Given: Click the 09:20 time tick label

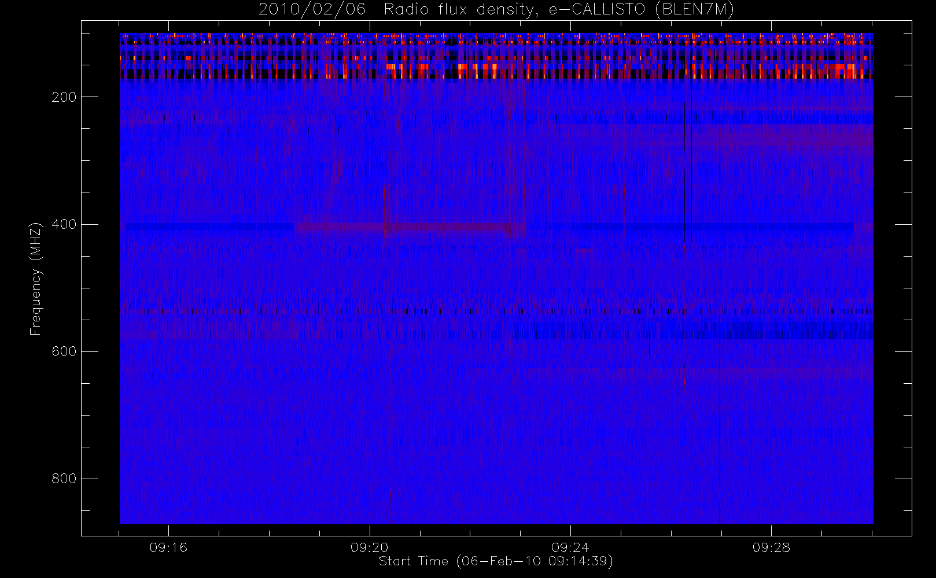Looking at the screenshot, I should click(x=369, y=547).
